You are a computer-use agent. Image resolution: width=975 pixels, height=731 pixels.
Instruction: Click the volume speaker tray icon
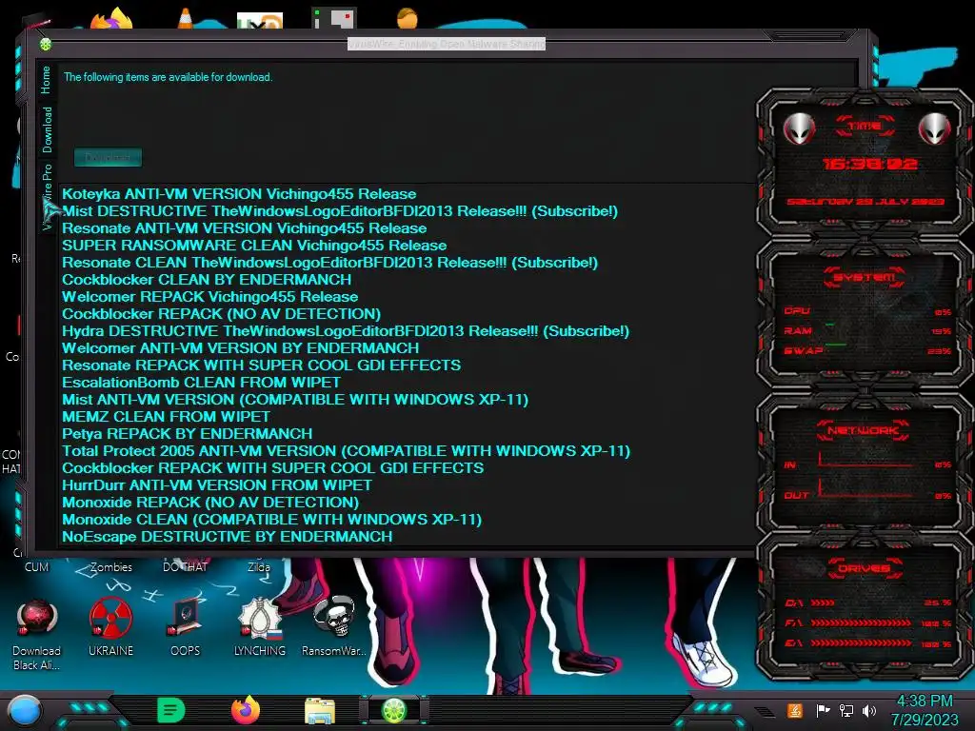pyautogui.click(x=869, y=710)
